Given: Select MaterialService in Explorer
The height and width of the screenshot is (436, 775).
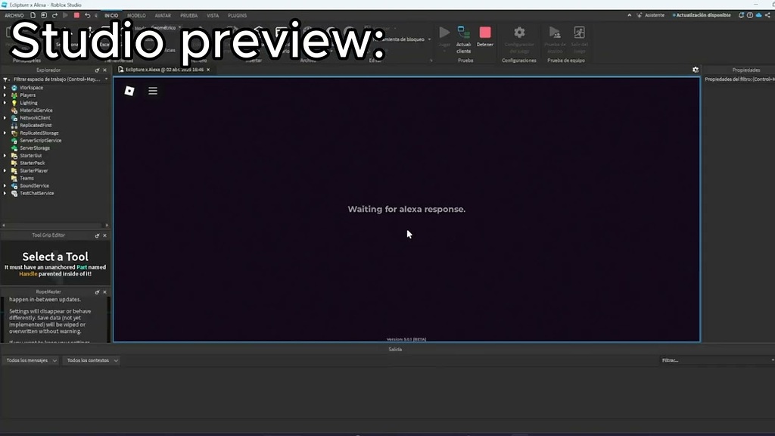Looking at the screenshot, I should coord(36,111).
